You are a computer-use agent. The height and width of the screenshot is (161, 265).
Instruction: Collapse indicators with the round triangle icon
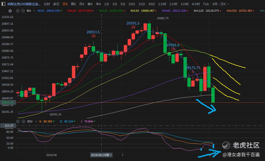pyautogui.click(x=10, y=11)
